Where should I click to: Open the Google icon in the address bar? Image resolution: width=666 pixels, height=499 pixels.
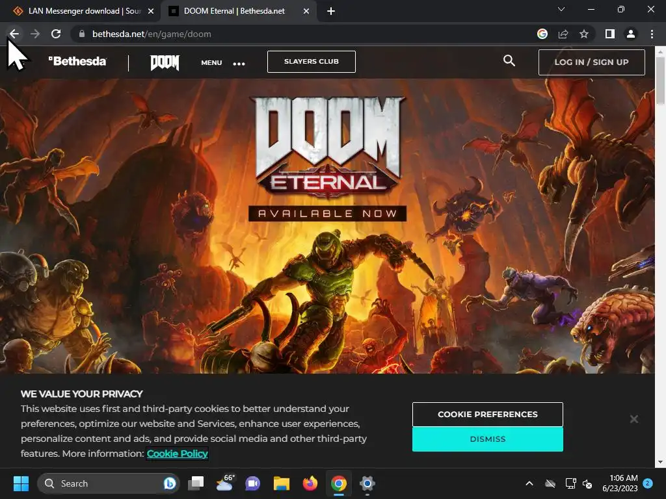(x=542, y=34)
